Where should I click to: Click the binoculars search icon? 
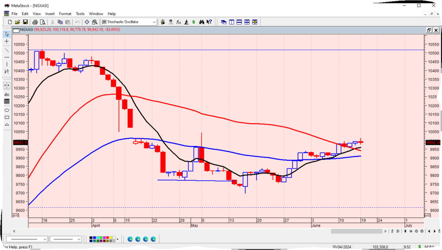[x=202, y=22]
